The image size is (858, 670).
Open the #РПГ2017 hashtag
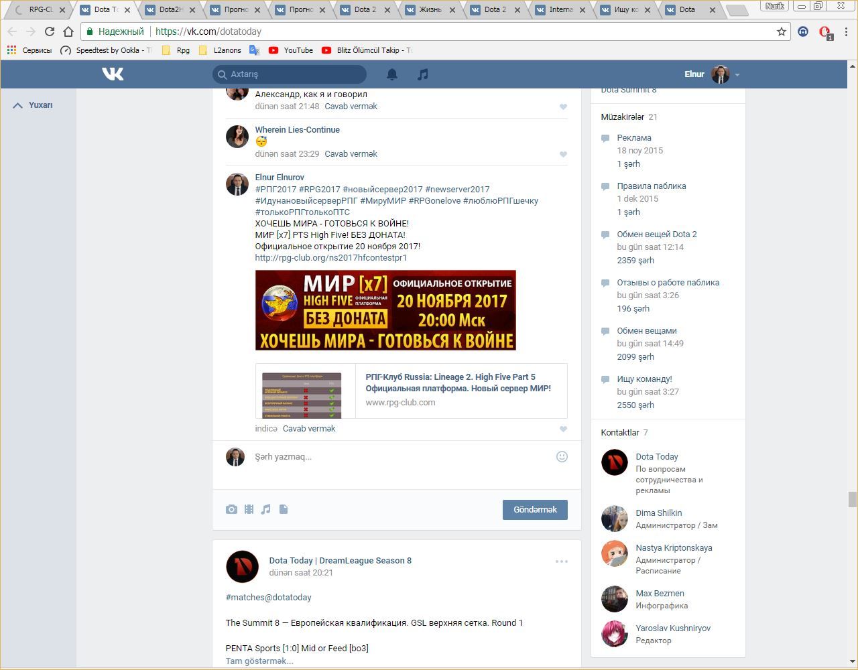(x=275, y=190)
